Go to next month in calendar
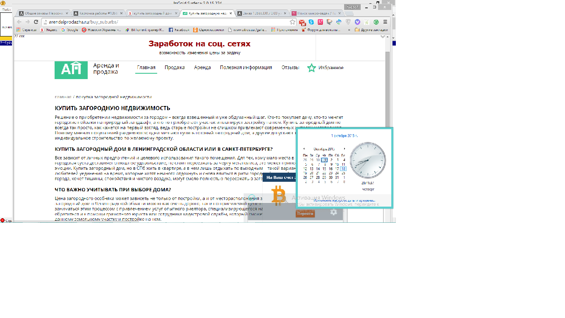 click(x=344, y=149)
